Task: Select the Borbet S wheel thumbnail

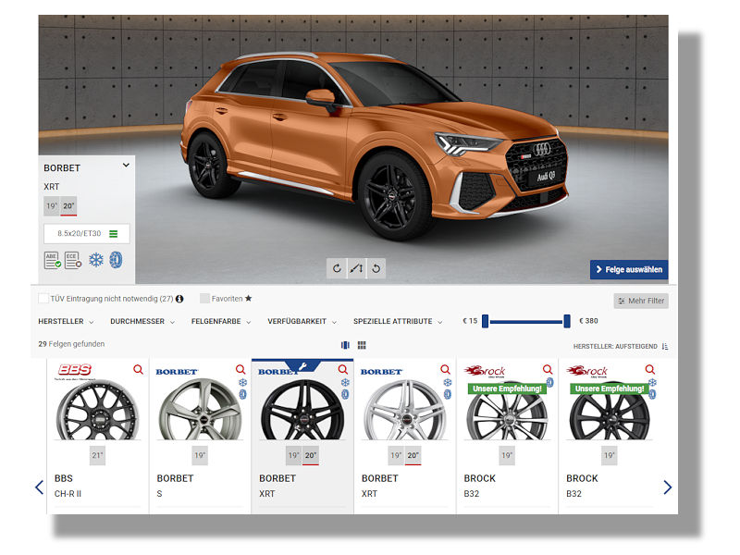Action: pos(200,410)
